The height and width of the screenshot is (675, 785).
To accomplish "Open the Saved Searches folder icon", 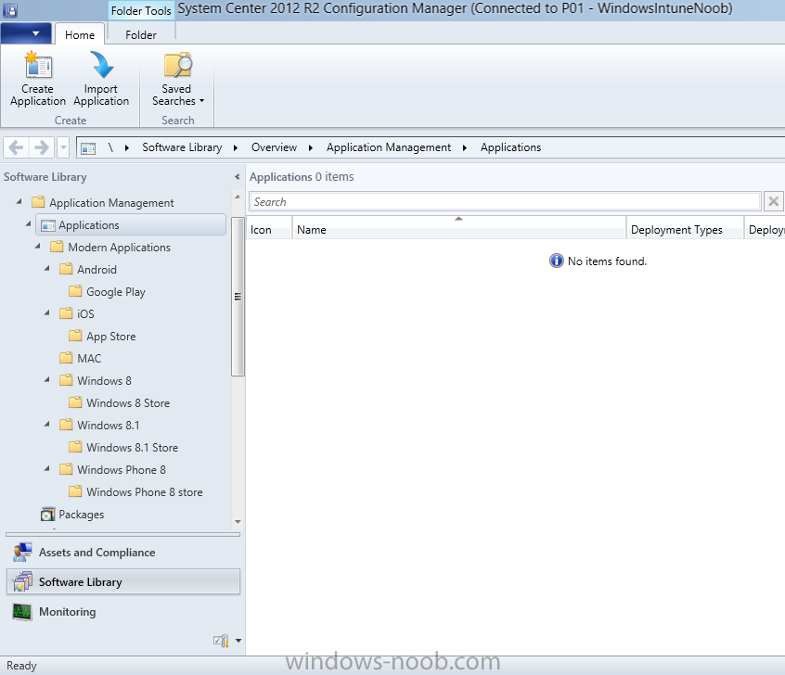I will pyautogui.click(x=178, y=65).
